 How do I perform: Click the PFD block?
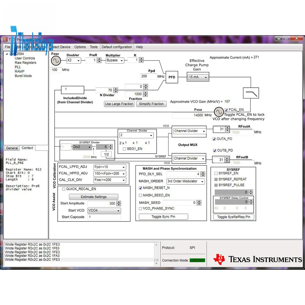172,77
